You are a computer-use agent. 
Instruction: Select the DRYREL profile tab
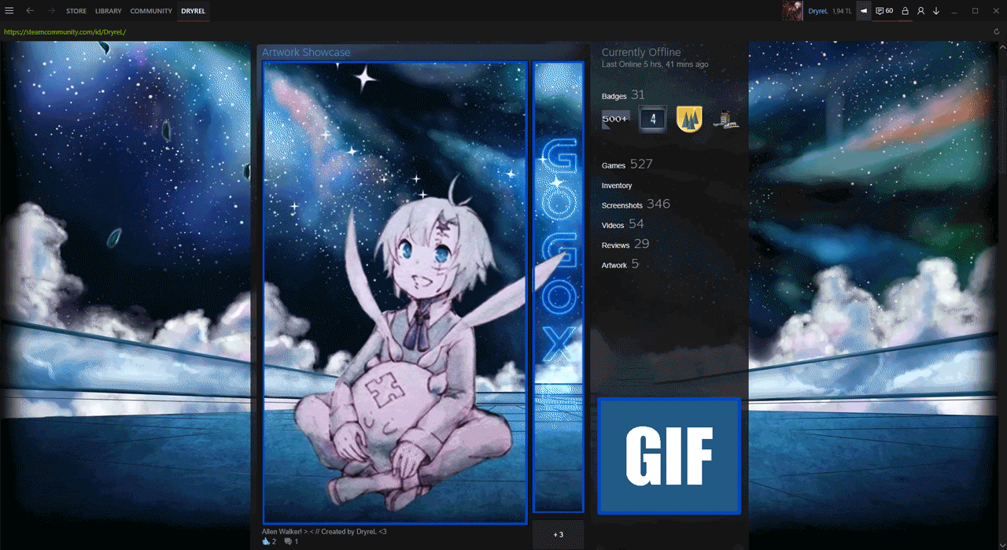[193, 11]
